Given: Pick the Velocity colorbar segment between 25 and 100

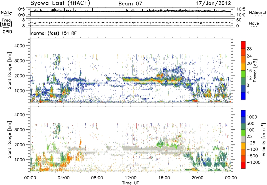Looking at the screenshot, I should tap(243, 133).
